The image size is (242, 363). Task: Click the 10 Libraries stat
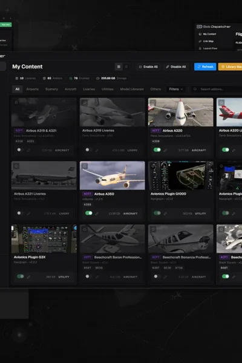(x=25, y=78)
